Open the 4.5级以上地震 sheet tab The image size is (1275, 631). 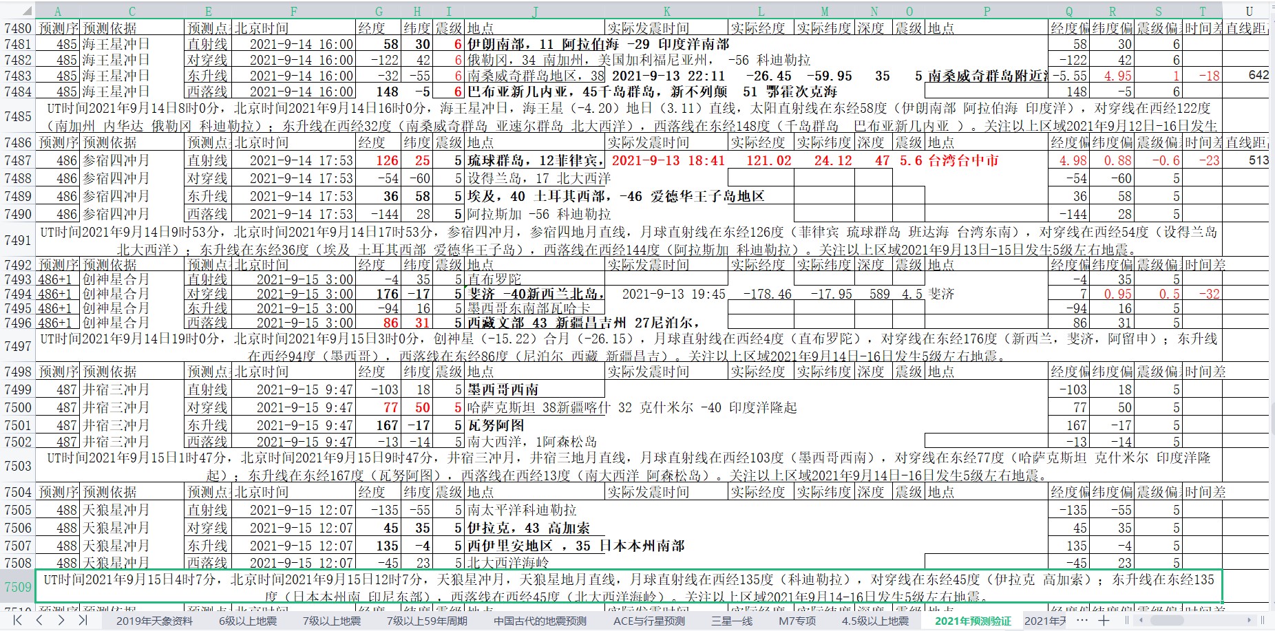(875, 621)
